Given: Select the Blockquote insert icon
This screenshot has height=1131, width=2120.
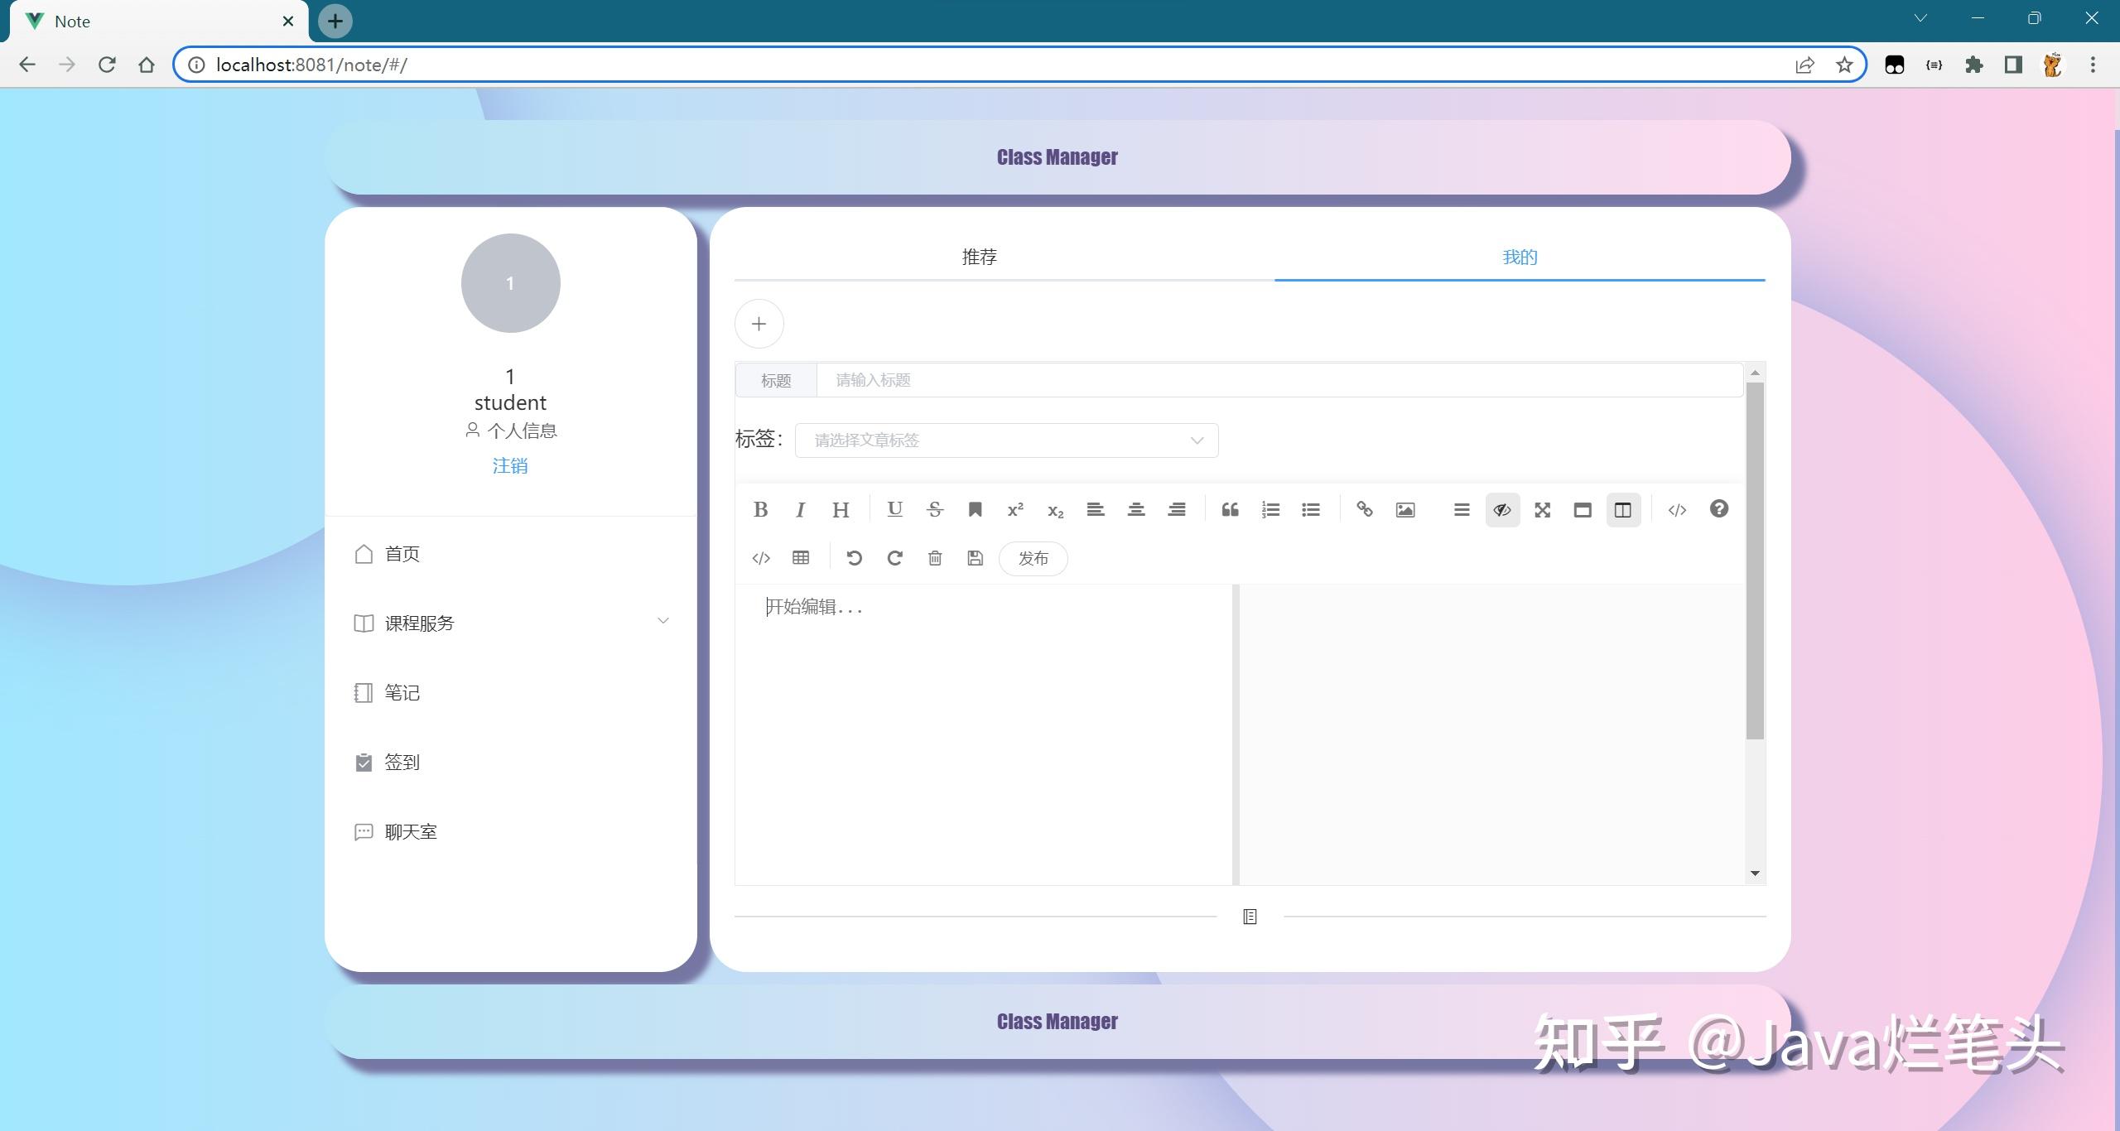Looking at the screenshot, I should pyautogui.click(x=1228, y=508).
